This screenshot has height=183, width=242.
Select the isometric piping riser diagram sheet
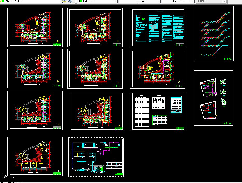pos(214,33)
